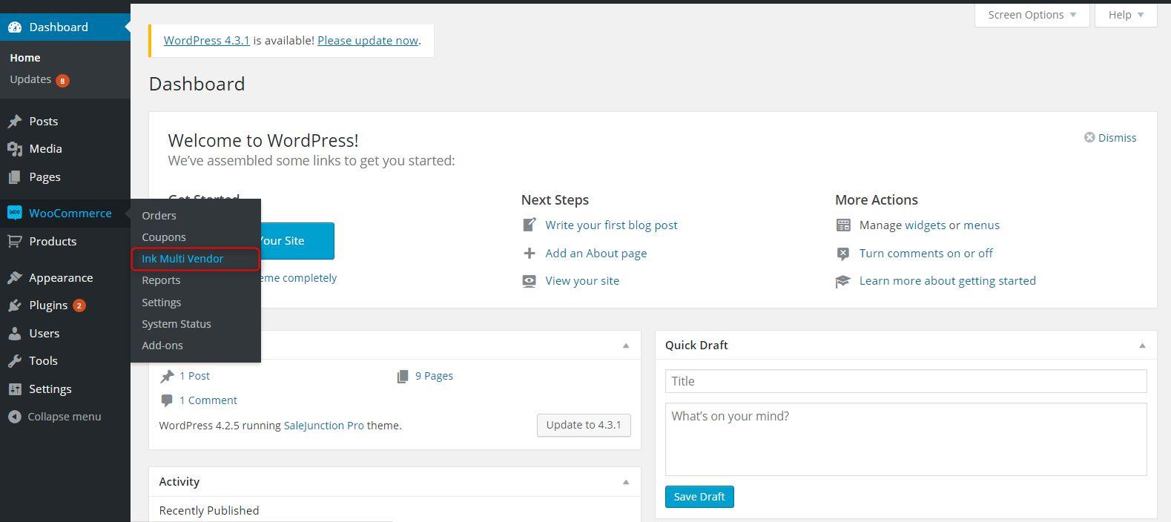Click the Collapse menu label
The width and height of the screenshot is (1171, 522).
(x=65, y=417)
